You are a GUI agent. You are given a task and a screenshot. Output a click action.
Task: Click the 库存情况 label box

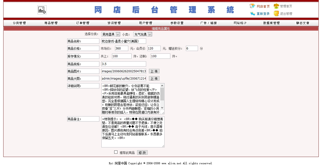83,56
